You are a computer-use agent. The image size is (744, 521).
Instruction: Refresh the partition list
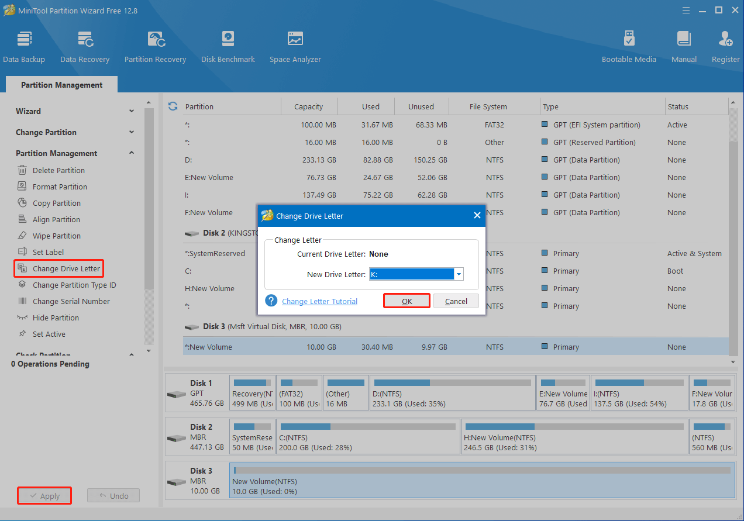pyautogui.click(x=172, y=106)
